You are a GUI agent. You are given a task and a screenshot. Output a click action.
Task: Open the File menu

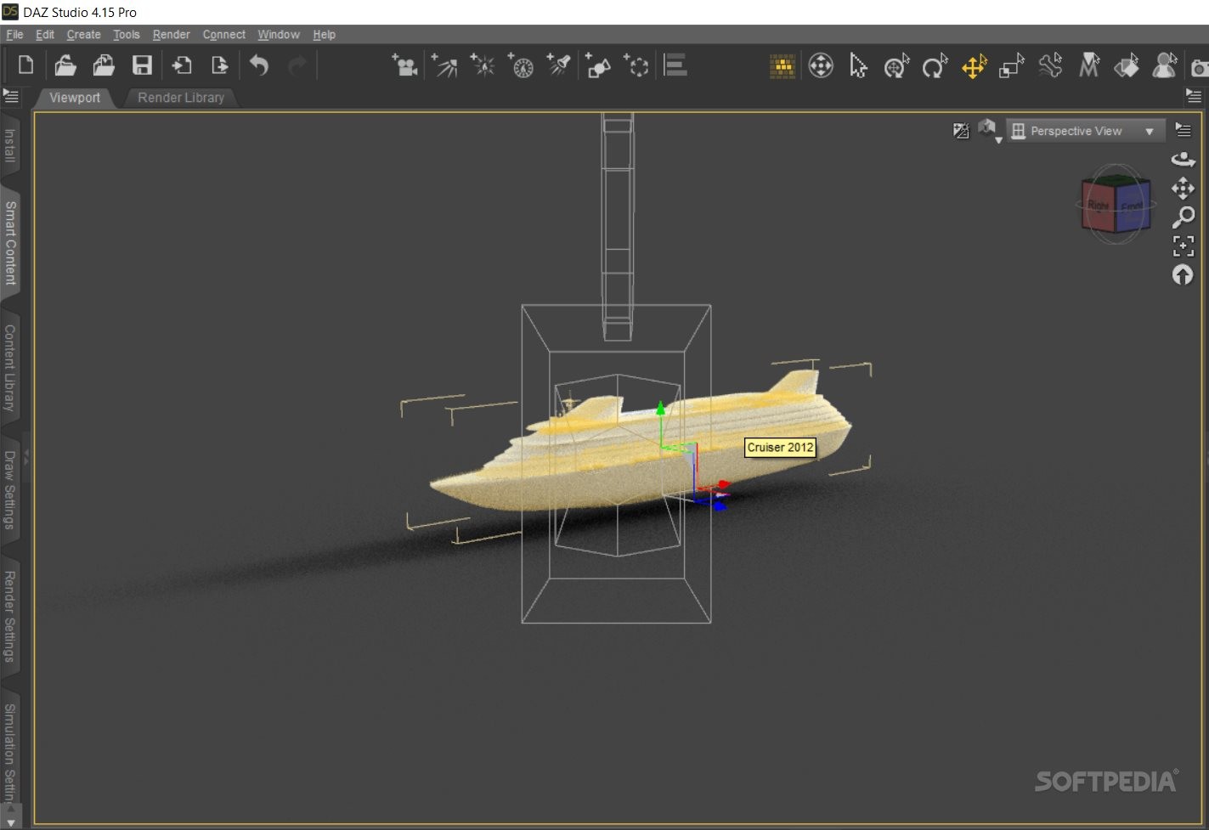pos(14,35)
